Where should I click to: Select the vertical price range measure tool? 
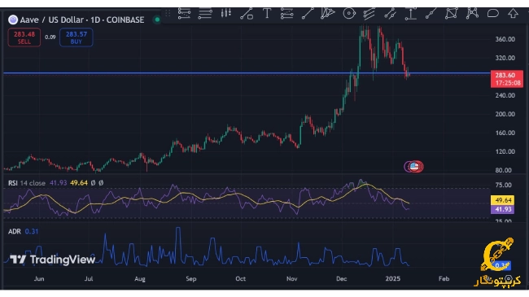[410, 14]
